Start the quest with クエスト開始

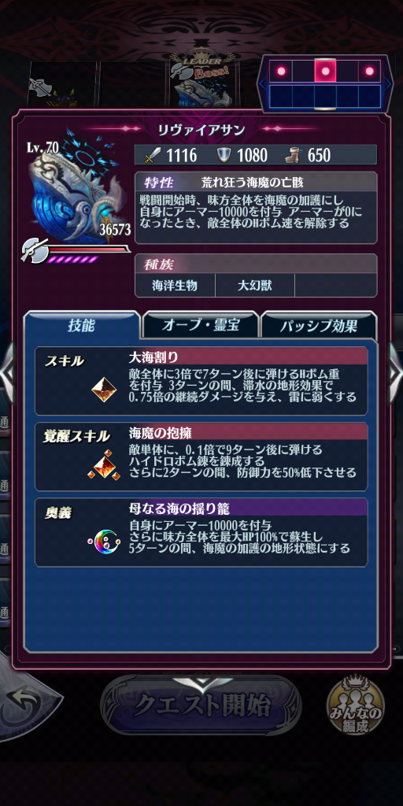pos(201,706)
